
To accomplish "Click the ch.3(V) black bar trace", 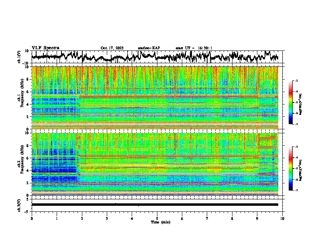I will tap(155, 205).
